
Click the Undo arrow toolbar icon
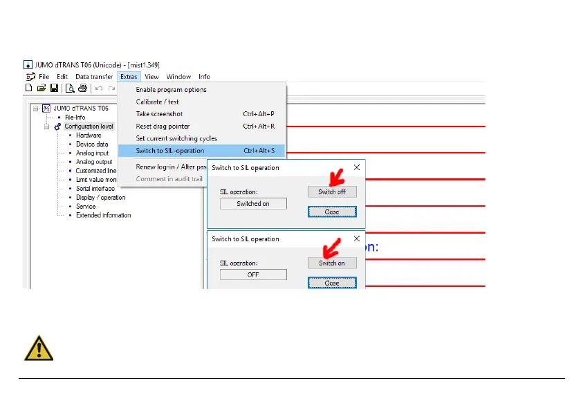tap(99, 88)
